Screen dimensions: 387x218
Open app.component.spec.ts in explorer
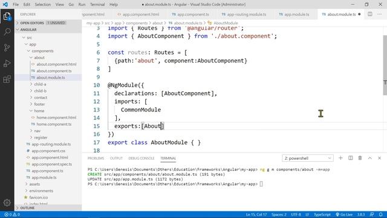point(51,164)
